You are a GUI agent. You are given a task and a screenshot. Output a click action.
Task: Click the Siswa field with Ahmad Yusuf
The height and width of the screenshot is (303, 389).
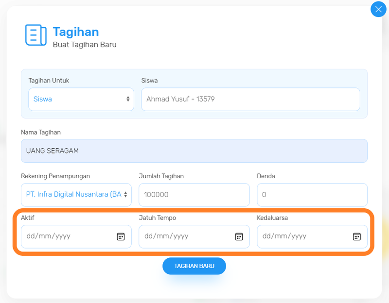250,99
